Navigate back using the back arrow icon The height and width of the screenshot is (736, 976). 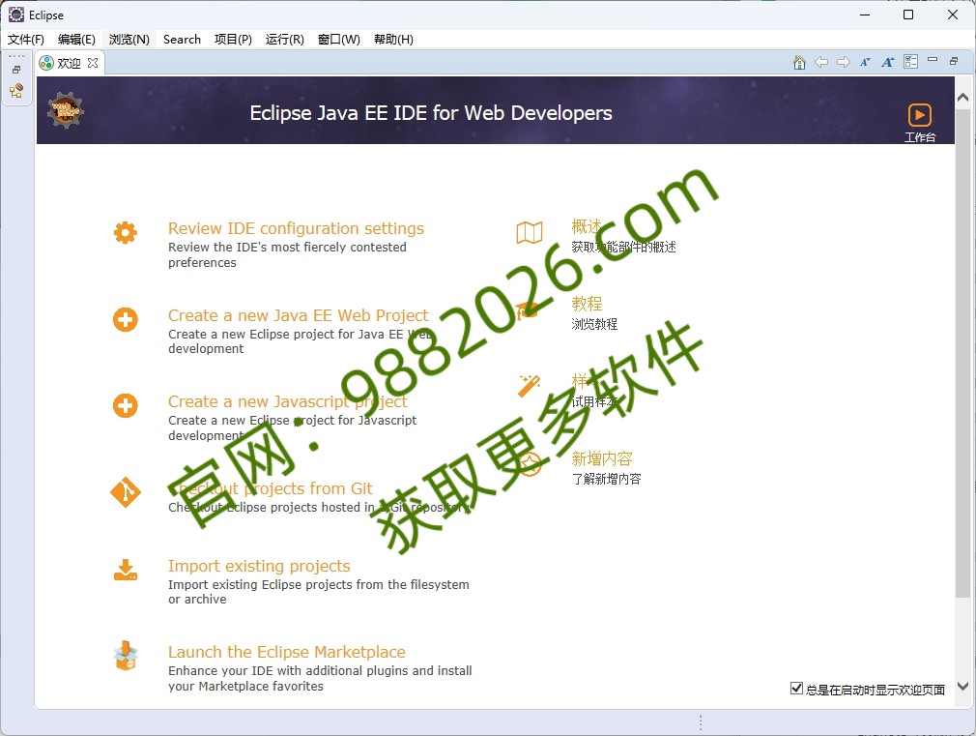click(x=822, y=62)
